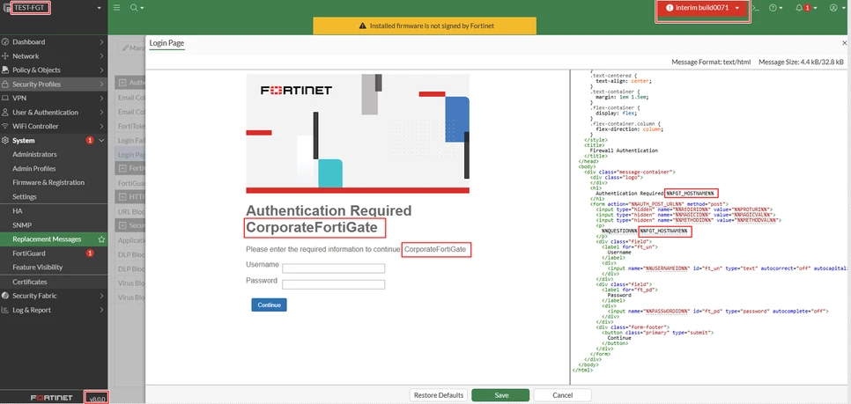851x404 pixels.
Task: Click the Policy & Objects icon
Action: (x=5, y=70)
